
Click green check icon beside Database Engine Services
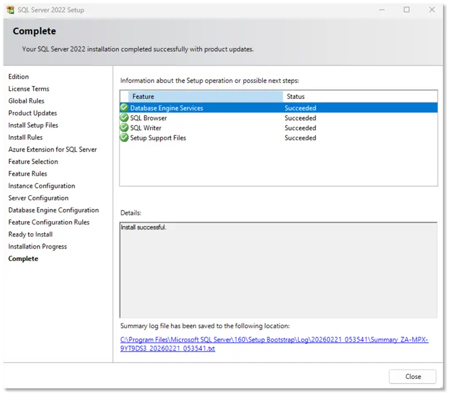coord(124,108)
